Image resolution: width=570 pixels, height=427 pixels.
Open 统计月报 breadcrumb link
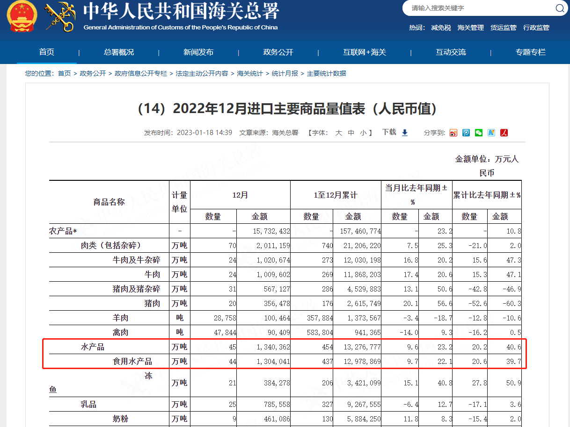[x=285, y=73]
